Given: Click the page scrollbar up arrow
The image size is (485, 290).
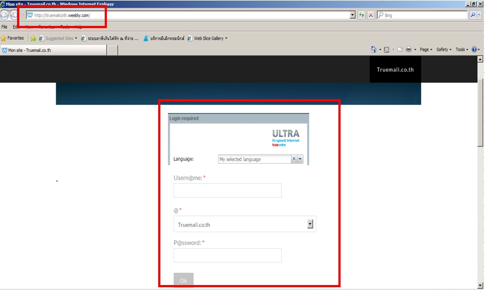Looking at the screenshot, I should pyautogui.click(x=480, y=59).
